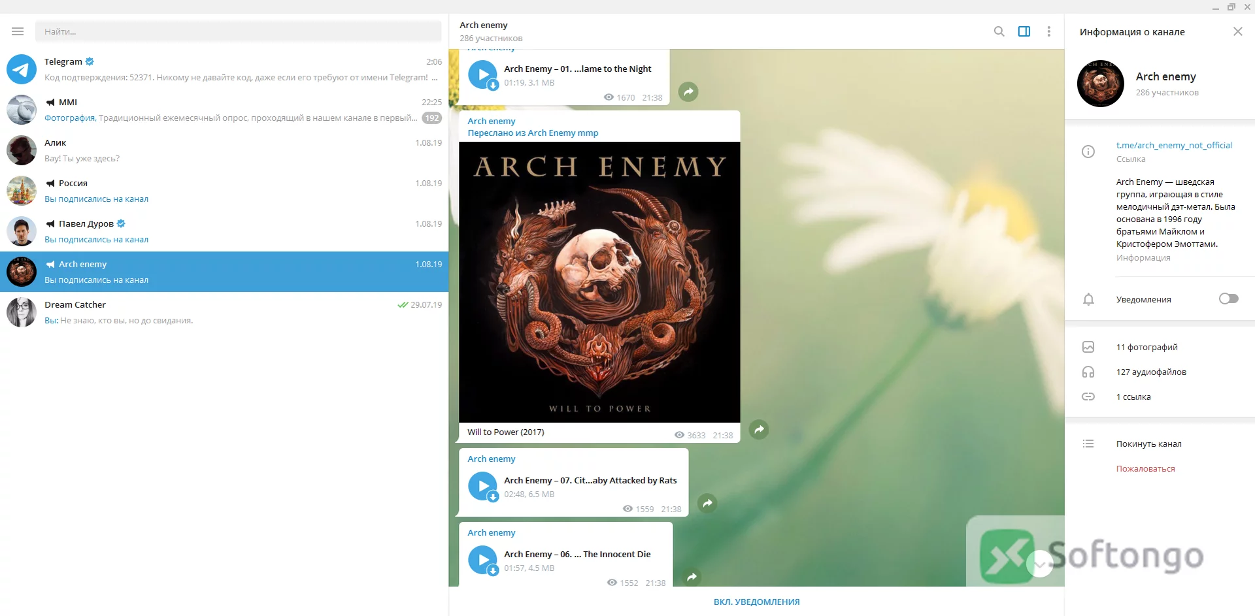Viewport: 1255px width, 616px height.
Task: Open the Dream Catcher conversation text
Action: (x=118, y=320)
